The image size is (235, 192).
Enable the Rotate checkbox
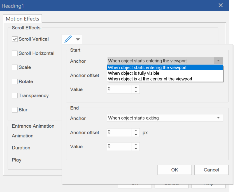(15, 82)
